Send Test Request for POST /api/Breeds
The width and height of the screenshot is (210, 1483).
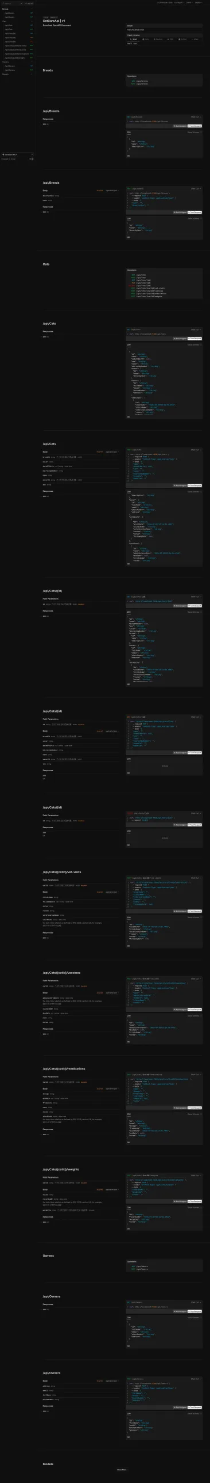tap(195, 212)
